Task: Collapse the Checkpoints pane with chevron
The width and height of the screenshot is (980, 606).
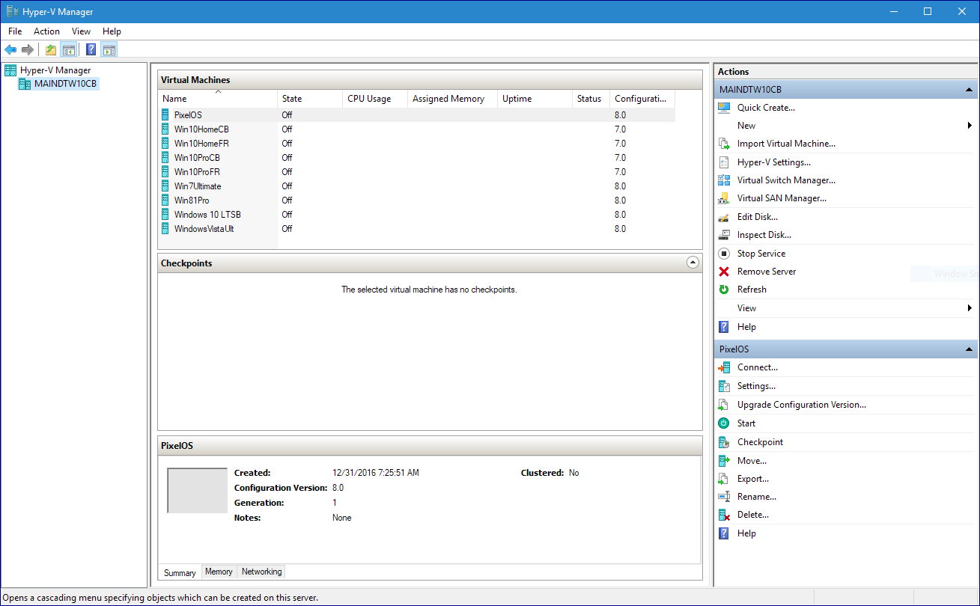Action: click(692, 263)
